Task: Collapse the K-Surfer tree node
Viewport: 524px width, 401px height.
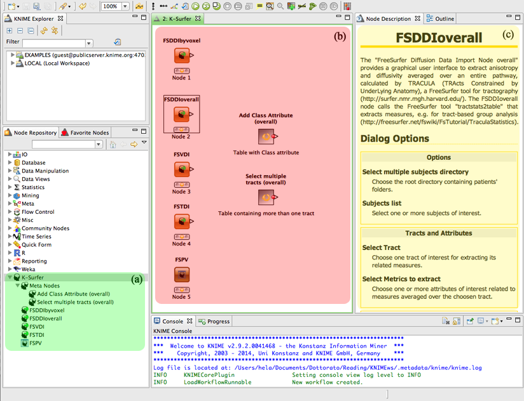Action: tap(10, 277)
